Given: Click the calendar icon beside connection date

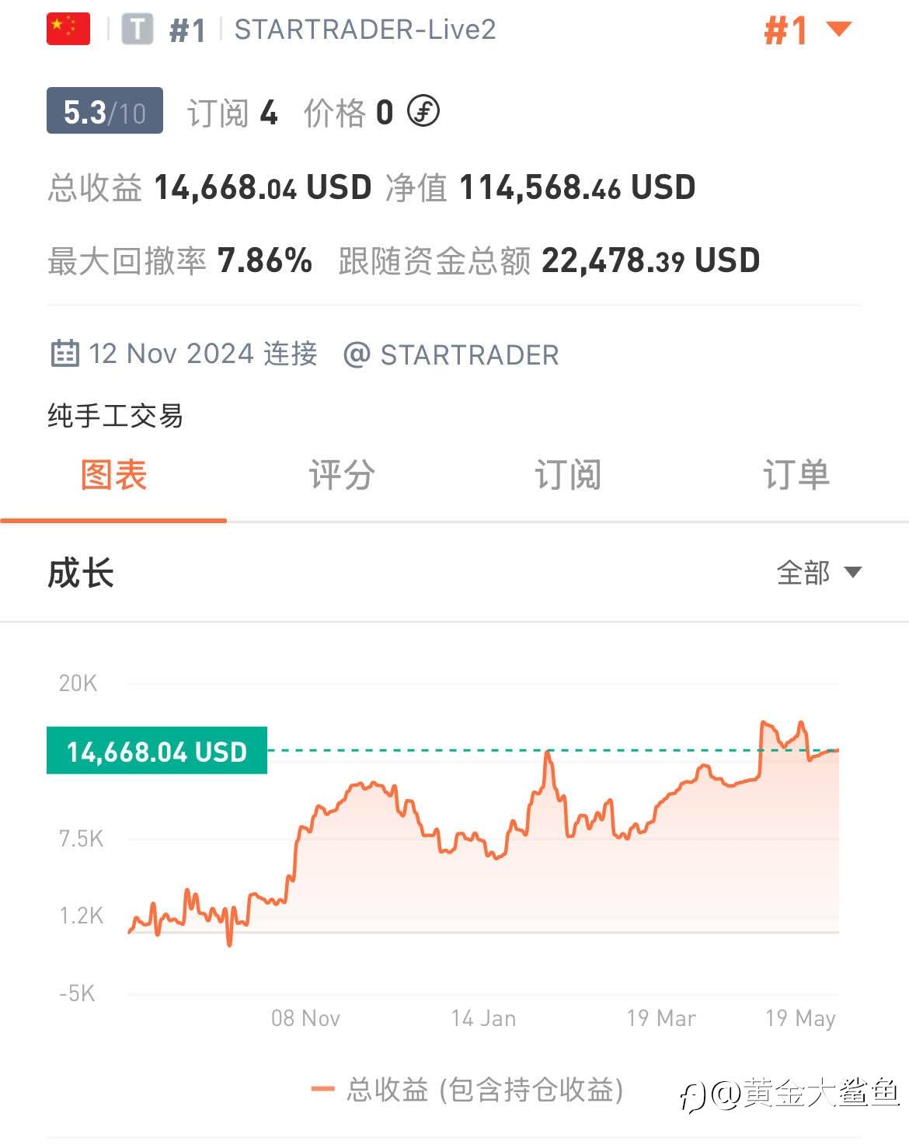Looking at the screenshot, I should pos(64,354).
